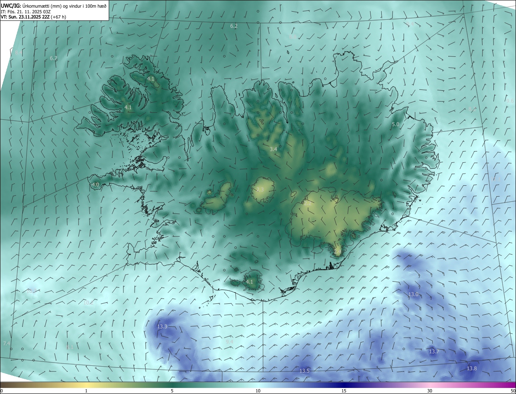Click the color bar at tick 0
This screenshot has width=516, height=394.
(x=2, y=391)
